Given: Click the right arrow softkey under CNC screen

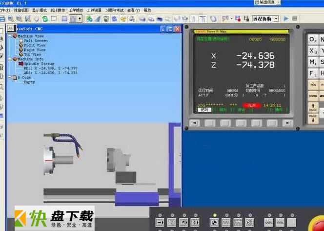Looking at the screenshot, I should click(x=287, y=123).
